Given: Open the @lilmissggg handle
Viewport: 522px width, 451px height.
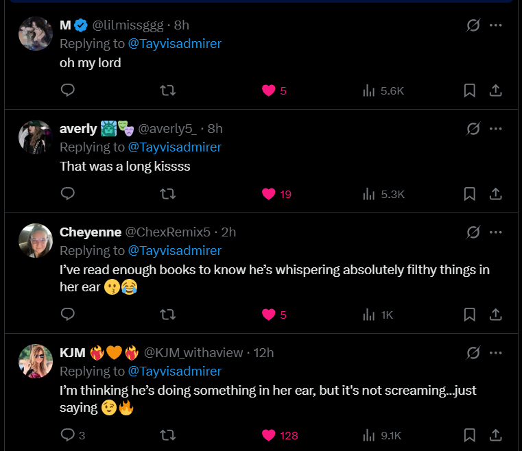Looking at the screenshot, I should [x=128, y=25].
